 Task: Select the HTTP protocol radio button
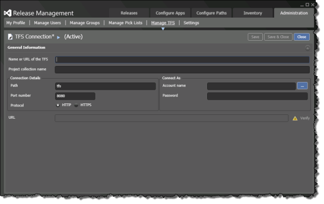pyautogui.click(x=58, y=105)
